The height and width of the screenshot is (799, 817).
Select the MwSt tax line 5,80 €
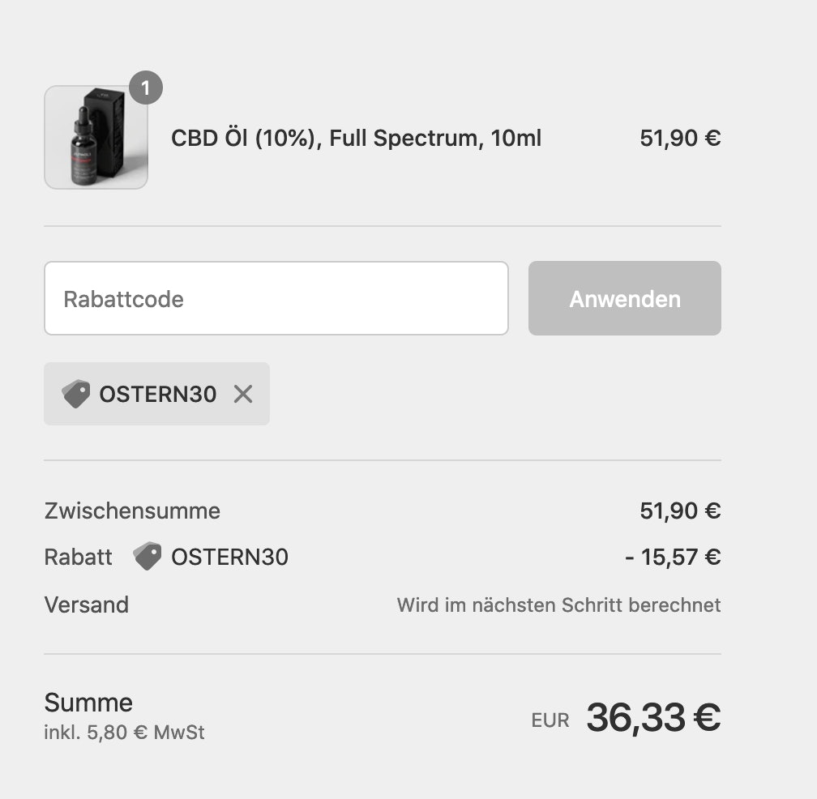tap(123, 732)
